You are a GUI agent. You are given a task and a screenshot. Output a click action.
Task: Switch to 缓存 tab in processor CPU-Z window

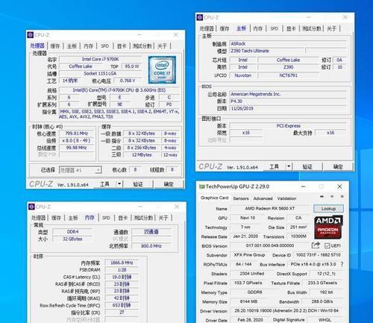pos(55,46)
